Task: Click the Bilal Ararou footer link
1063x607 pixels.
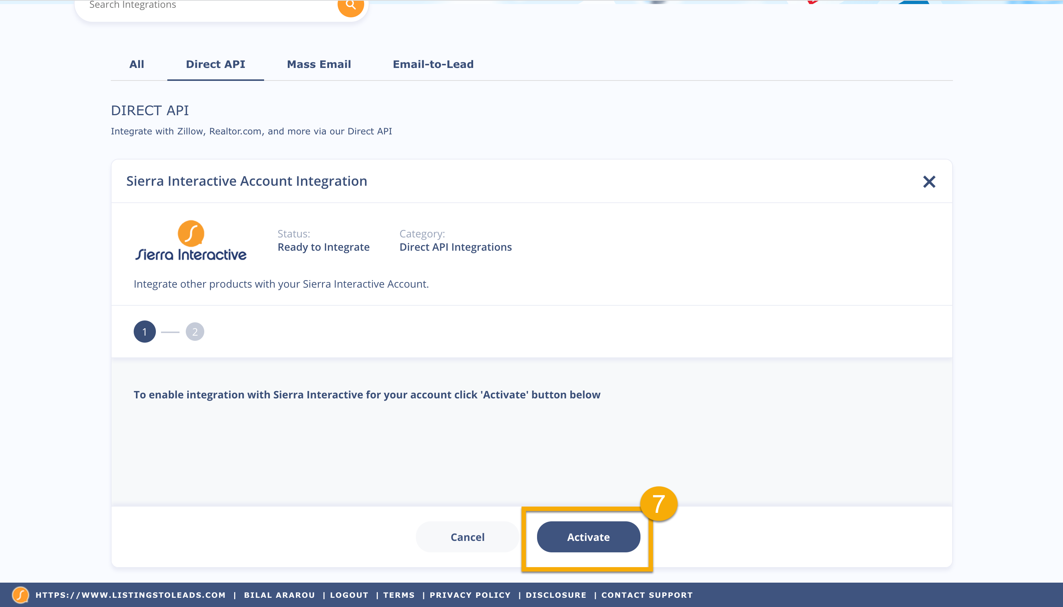Action: pyautogui.click(x=279, y=595)
